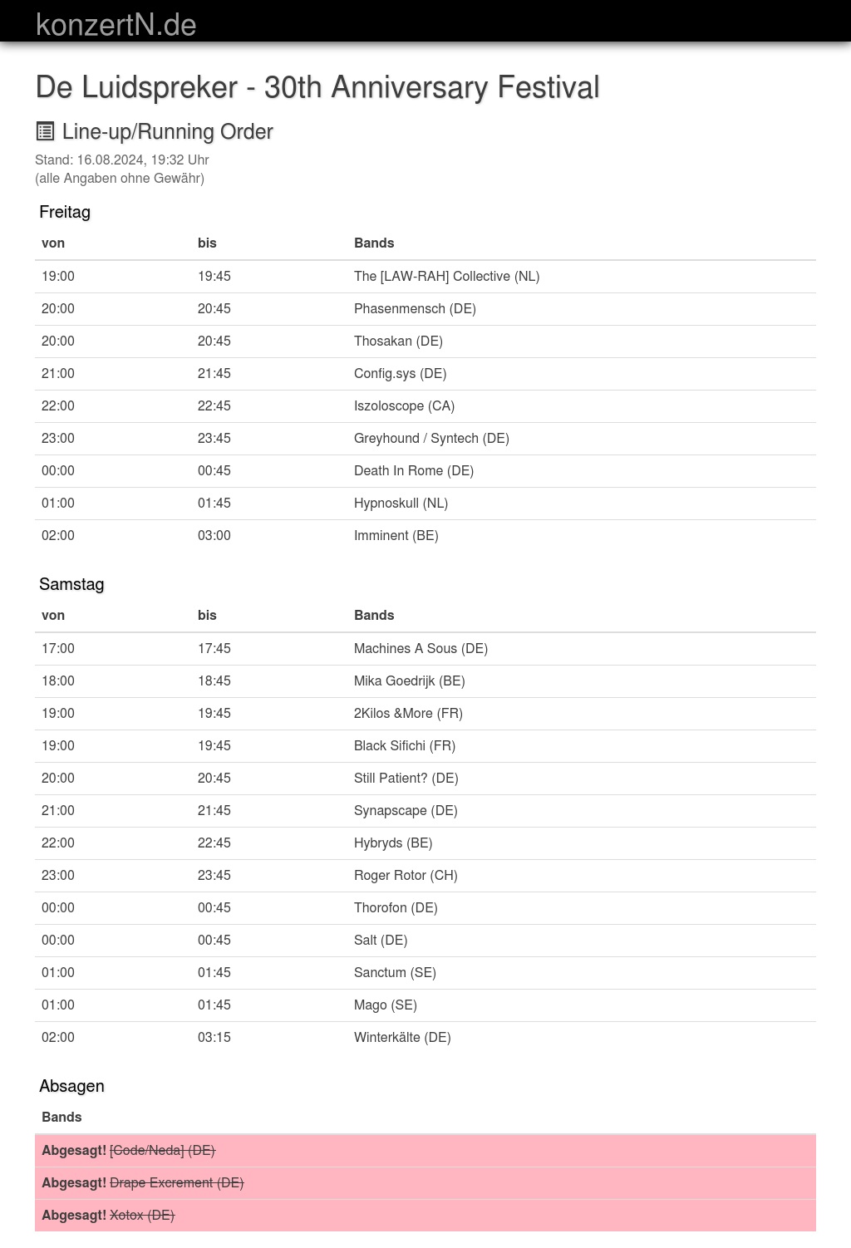851x1248 pixels.
Task: Click the Imminent (BE) band entry
Action: pyautogui.click(x=396, y=536)
